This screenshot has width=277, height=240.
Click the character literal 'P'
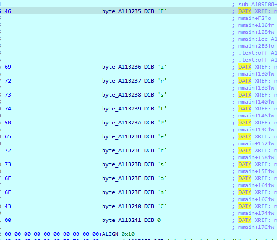point(162,123)
